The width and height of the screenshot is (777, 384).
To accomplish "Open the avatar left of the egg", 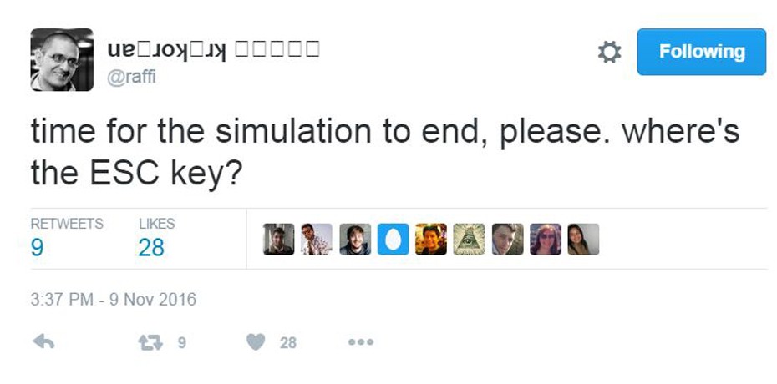I will pyautogui.click(x=355, y=239).
